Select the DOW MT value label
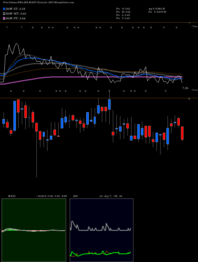The width and height of the screenshot is (198, 262). coord(16,14)
